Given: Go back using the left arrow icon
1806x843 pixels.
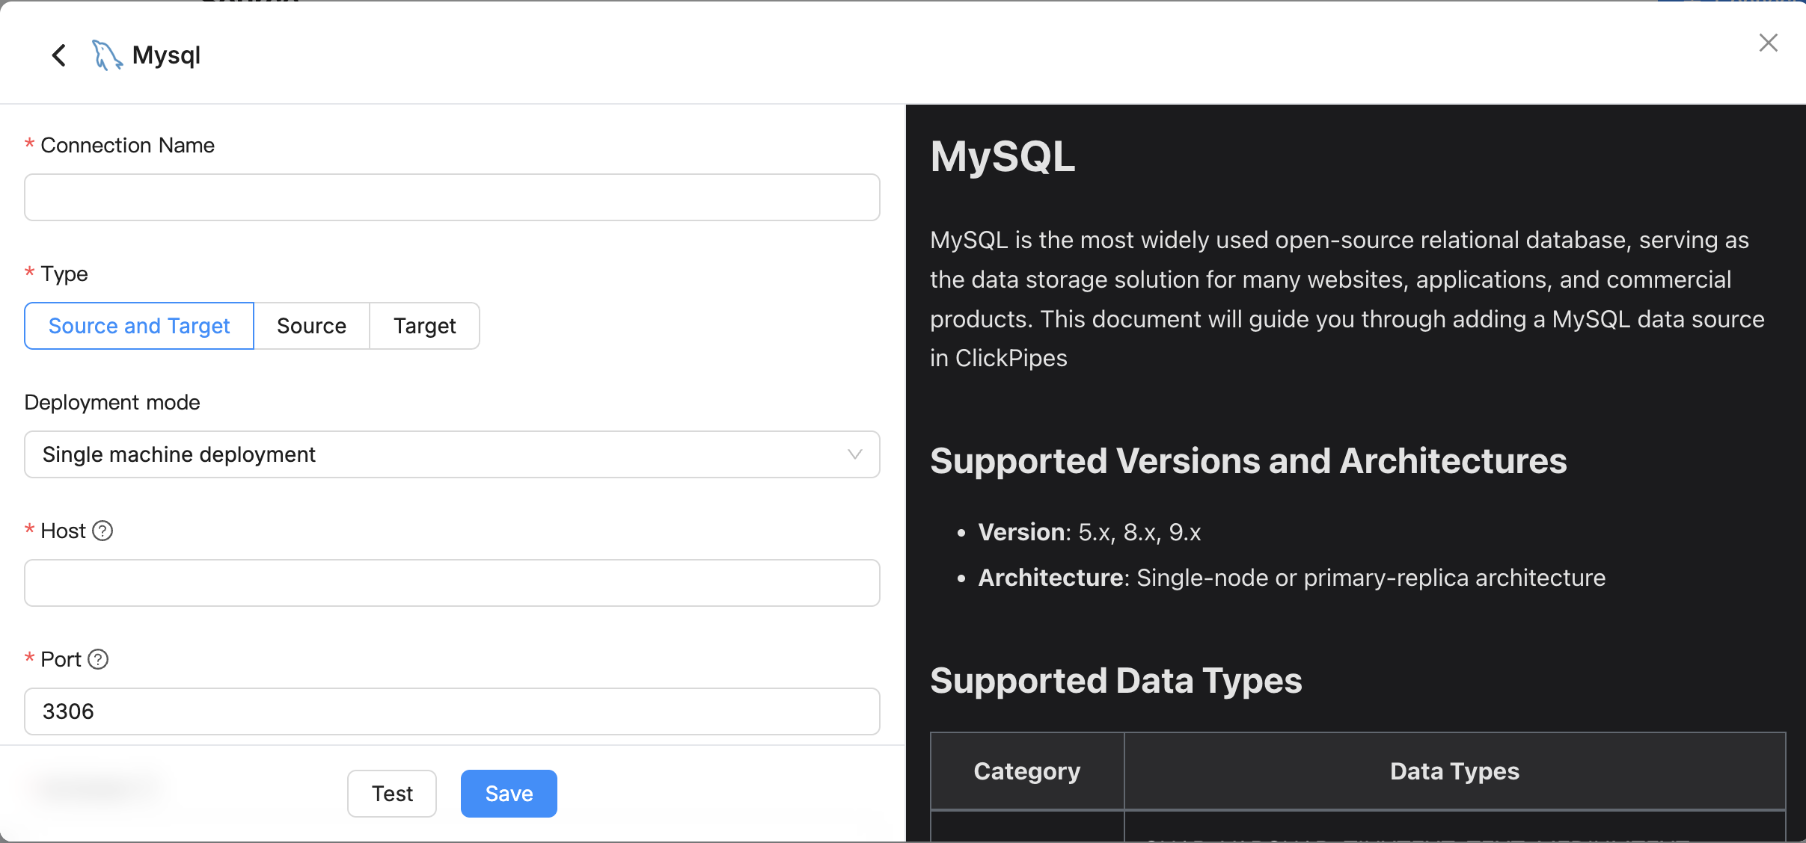Looking at the screenshot, I should point(58,55).
